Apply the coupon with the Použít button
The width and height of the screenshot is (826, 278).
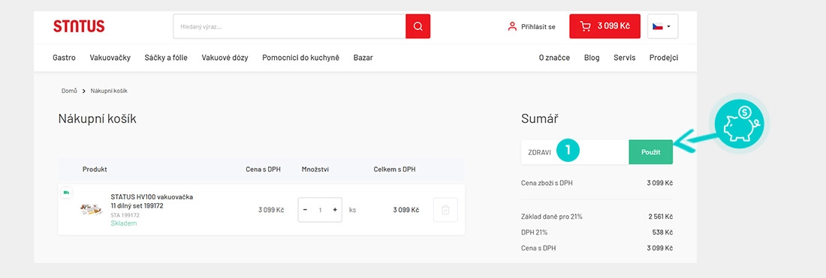(650, 152)
